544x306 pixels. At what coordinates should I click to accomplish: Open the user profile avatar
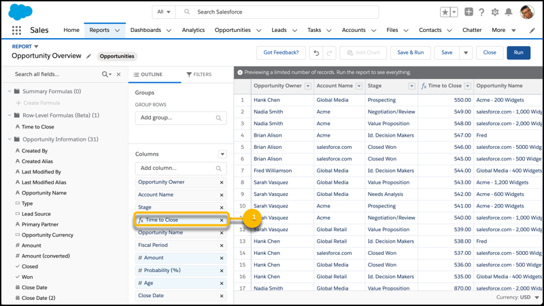click(x=526, y=12)
